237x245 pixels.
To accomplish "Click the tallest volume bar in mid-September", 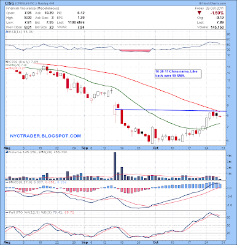I will (115, 166).
